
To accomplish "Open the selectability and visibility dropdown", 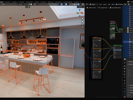I will click(58, 4).
